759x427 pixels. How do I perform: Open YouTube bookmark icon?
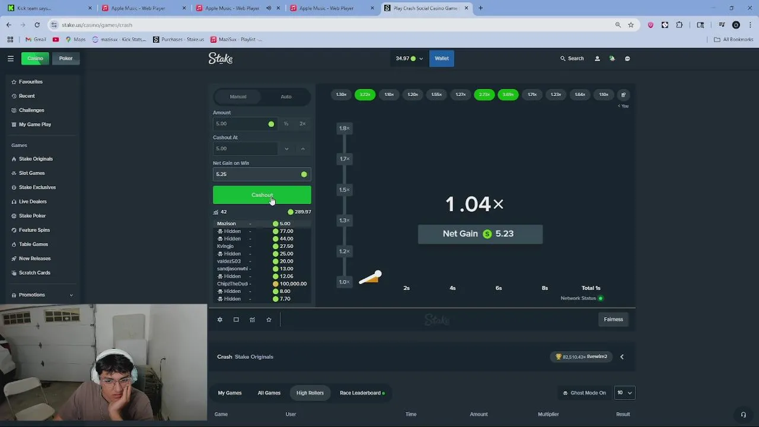click(x=56, y=39)
